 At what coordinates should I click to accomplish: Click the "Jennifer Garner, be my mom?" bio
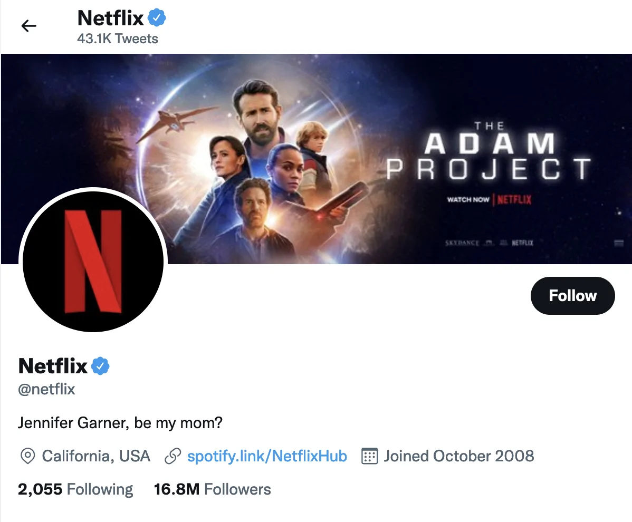120,423
